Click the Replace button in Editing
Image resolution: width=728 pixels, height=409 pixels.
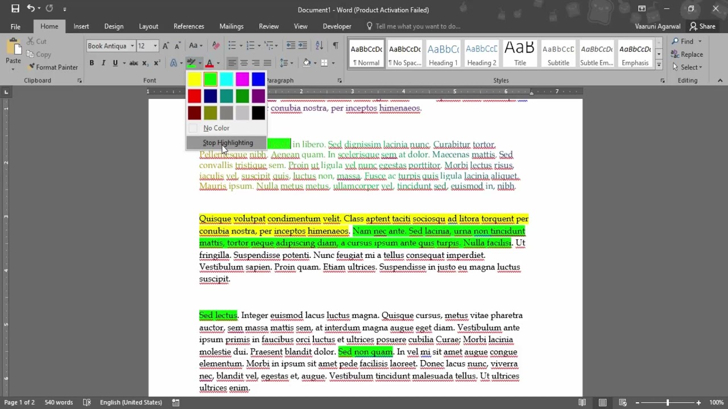687,55
